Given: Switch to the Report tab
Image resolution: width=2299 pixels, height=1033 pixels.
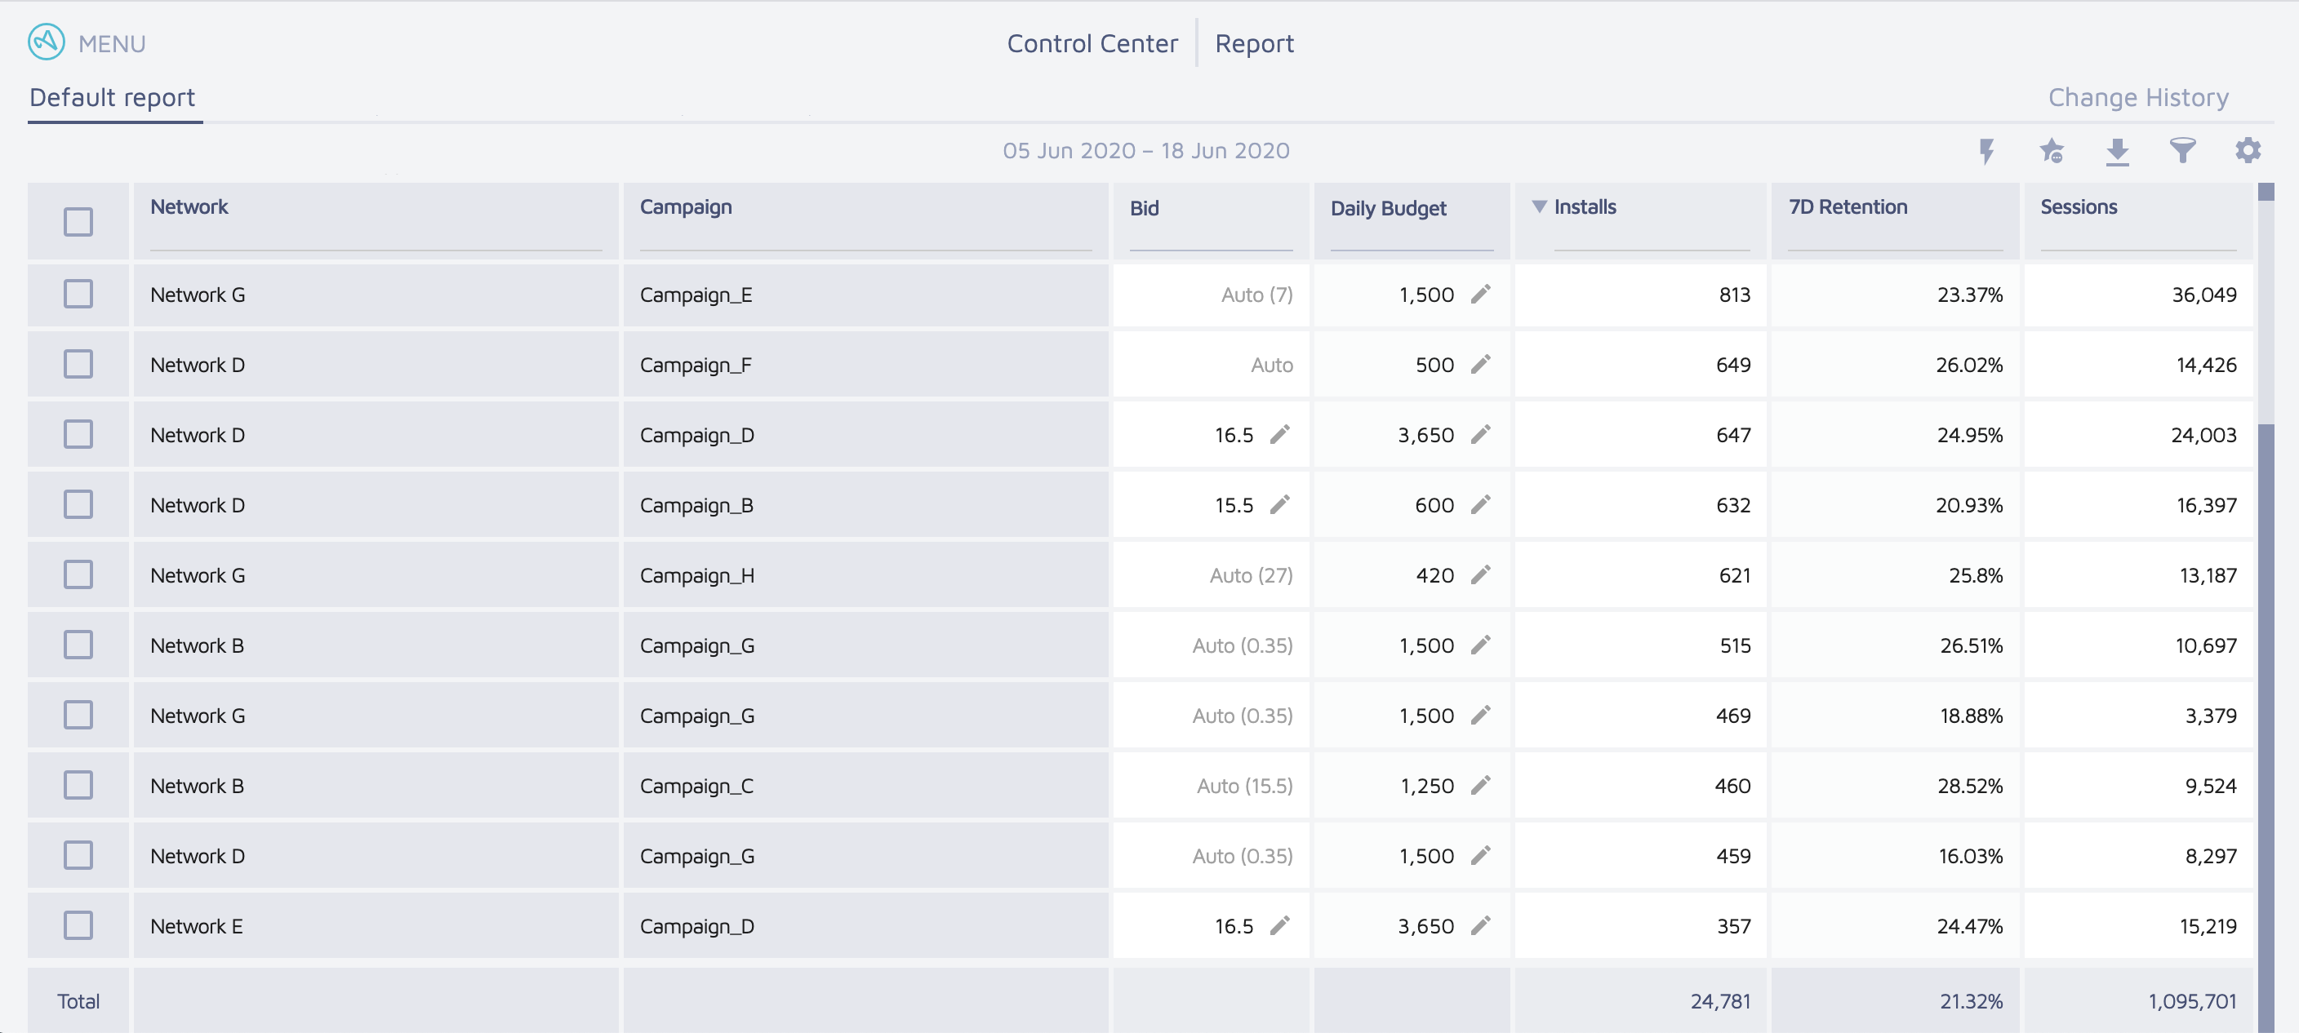Looking at the screenshot, I should (1254, 44).
